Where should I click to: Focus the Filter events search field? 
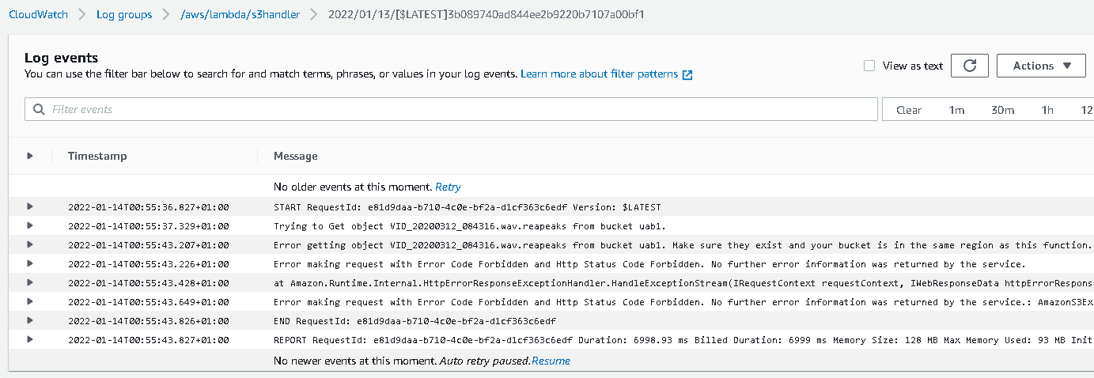point(451,109)
